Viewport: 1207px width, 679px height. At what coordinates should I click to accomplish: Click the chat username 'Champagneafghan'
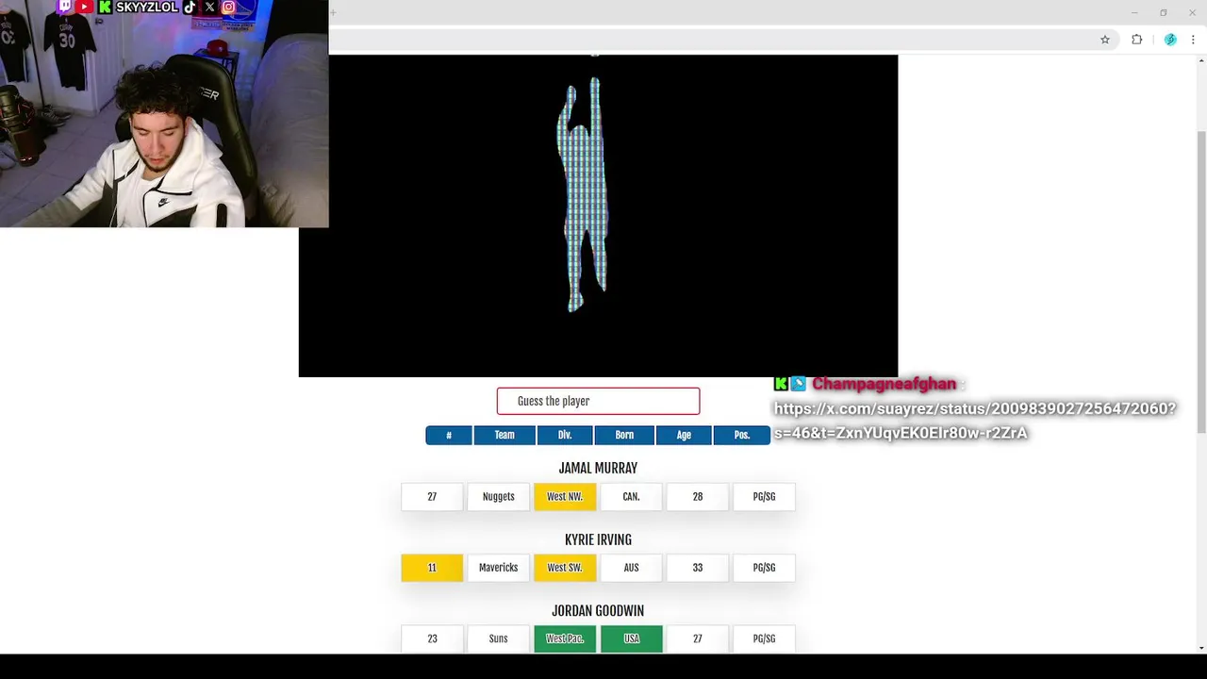tap(884, 384)
